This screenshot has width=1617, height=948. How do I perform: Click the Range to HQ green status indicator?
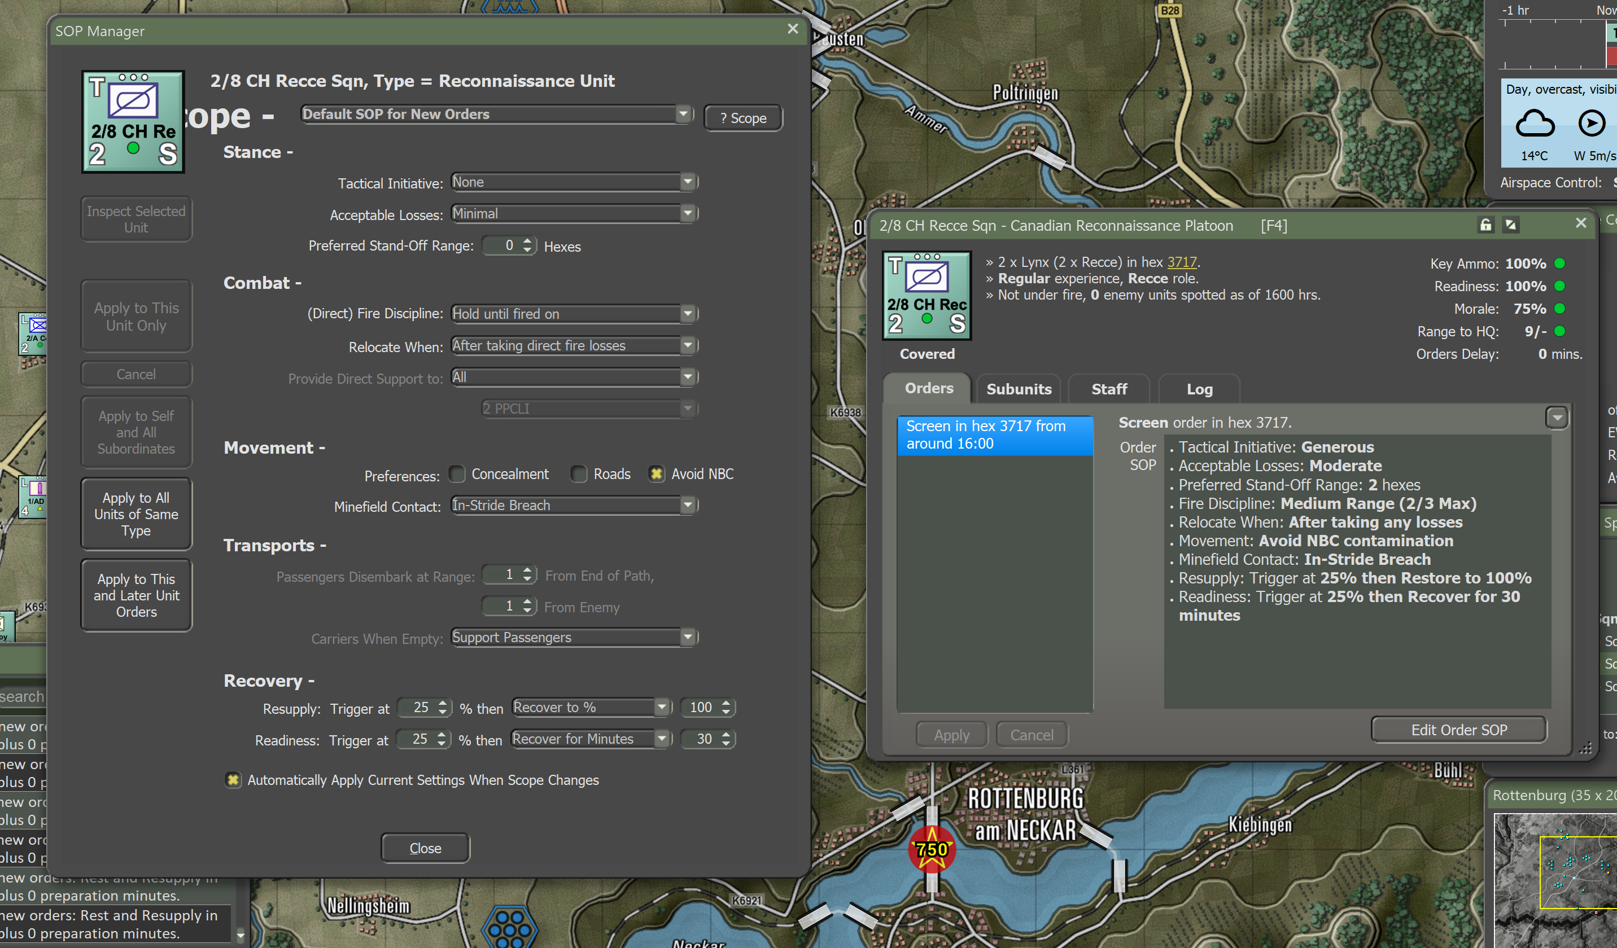(x=1560, y=331)
